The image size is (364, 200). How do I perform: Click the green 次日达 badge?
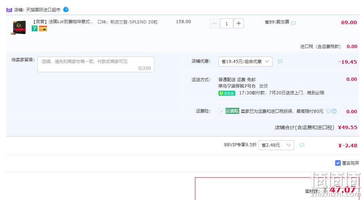click(227, 93)
